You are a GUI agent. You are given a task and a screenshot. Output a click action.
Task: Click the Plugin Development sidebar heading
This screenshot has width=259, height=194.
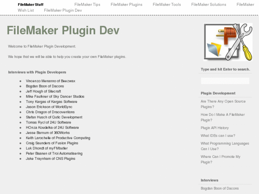(218, 93)
